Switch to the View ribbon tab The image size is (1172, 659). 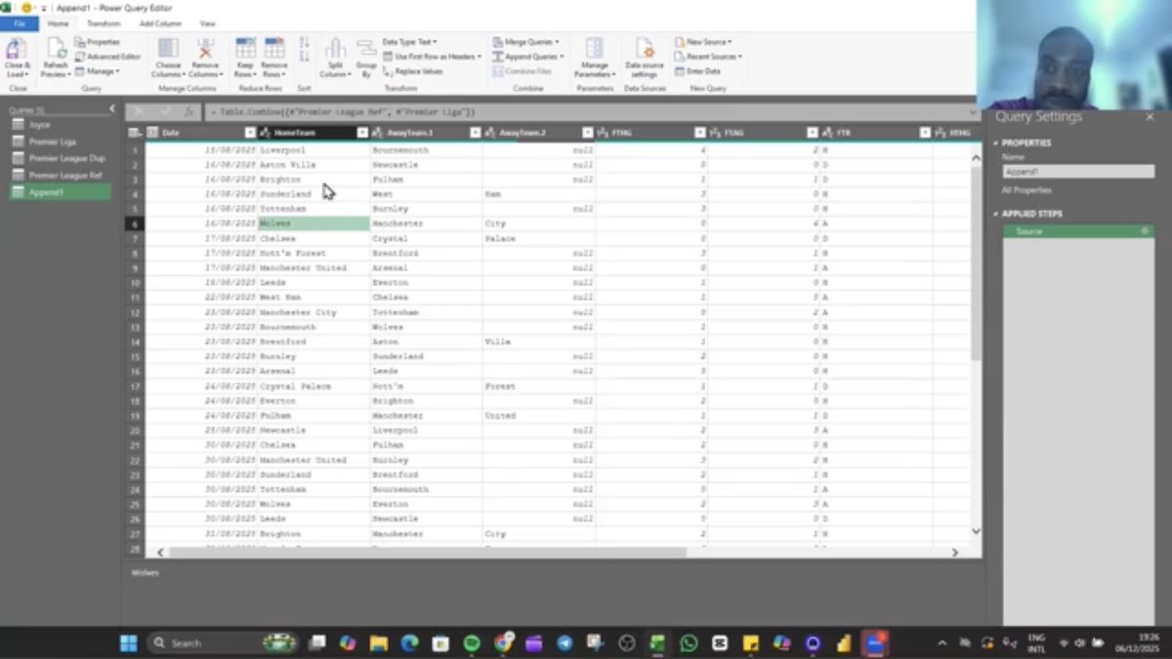[208, 23]
